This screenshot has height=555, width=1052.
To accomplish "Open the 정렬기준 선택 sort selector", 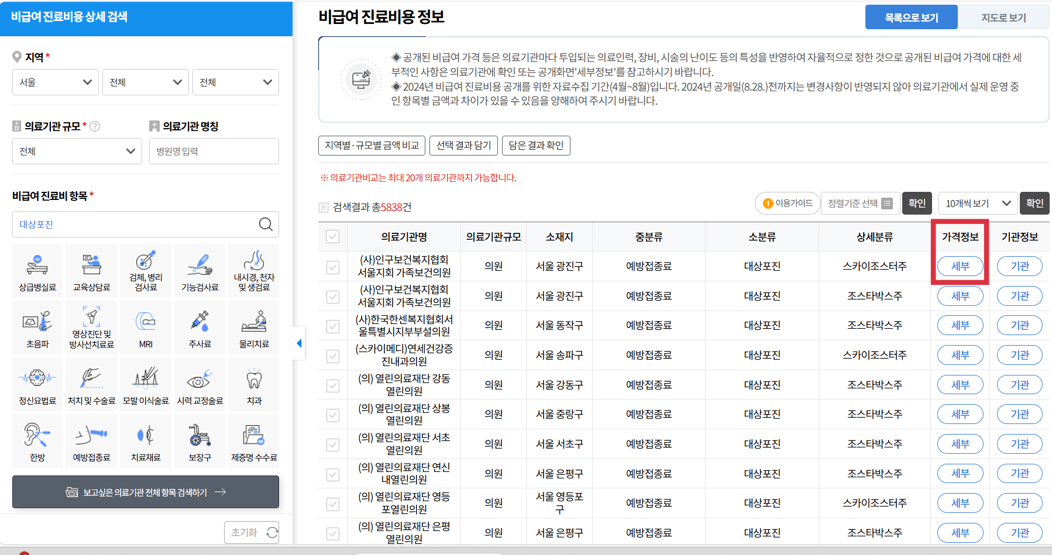I will point(860,203).
